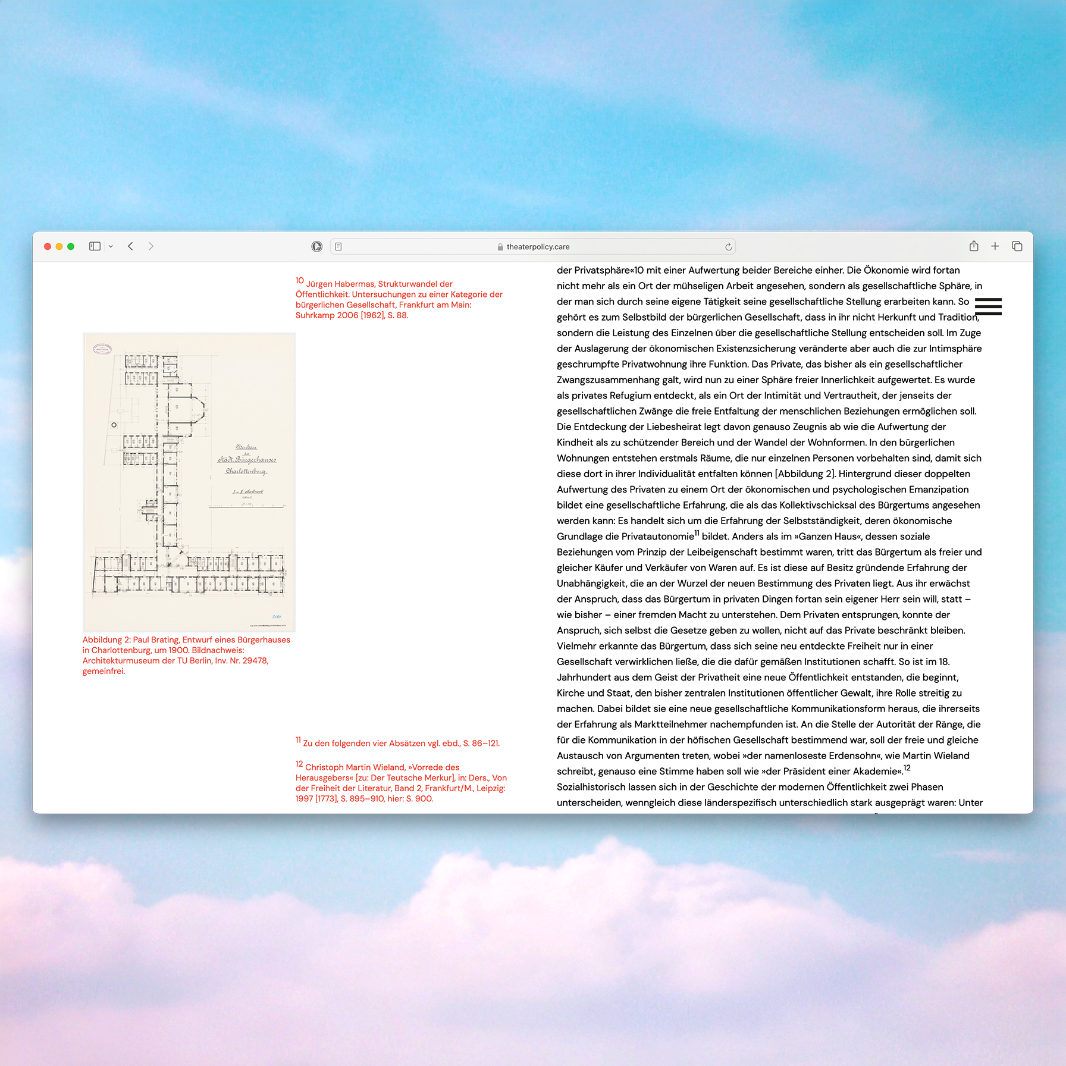The height and width of the screenshot is (1066, 1066).
Task: Click the theaterpolicy.care address field
Action: tap(533, 246)
